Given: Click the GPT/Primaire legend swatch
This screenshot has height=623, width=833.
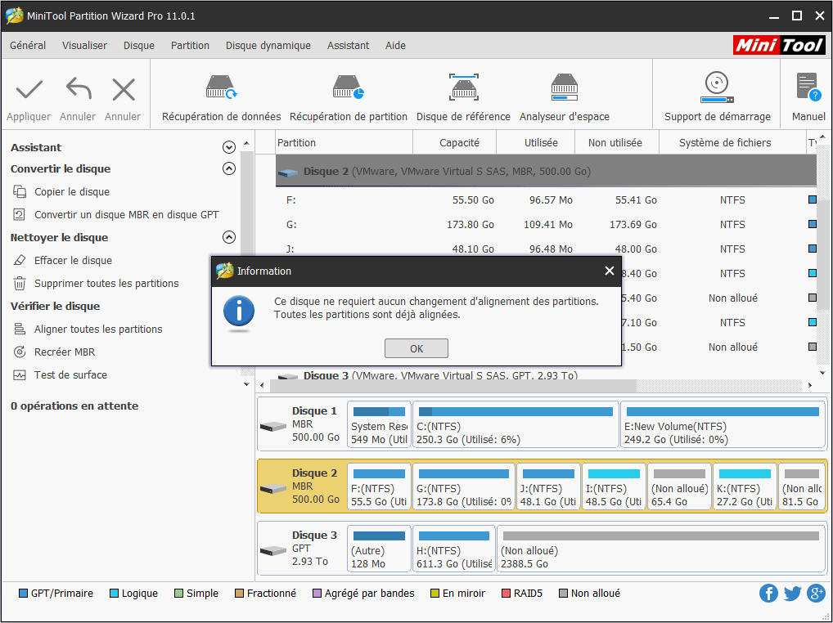Looking at the screenshot, I should pyautogui.click(x=23, y=594).
